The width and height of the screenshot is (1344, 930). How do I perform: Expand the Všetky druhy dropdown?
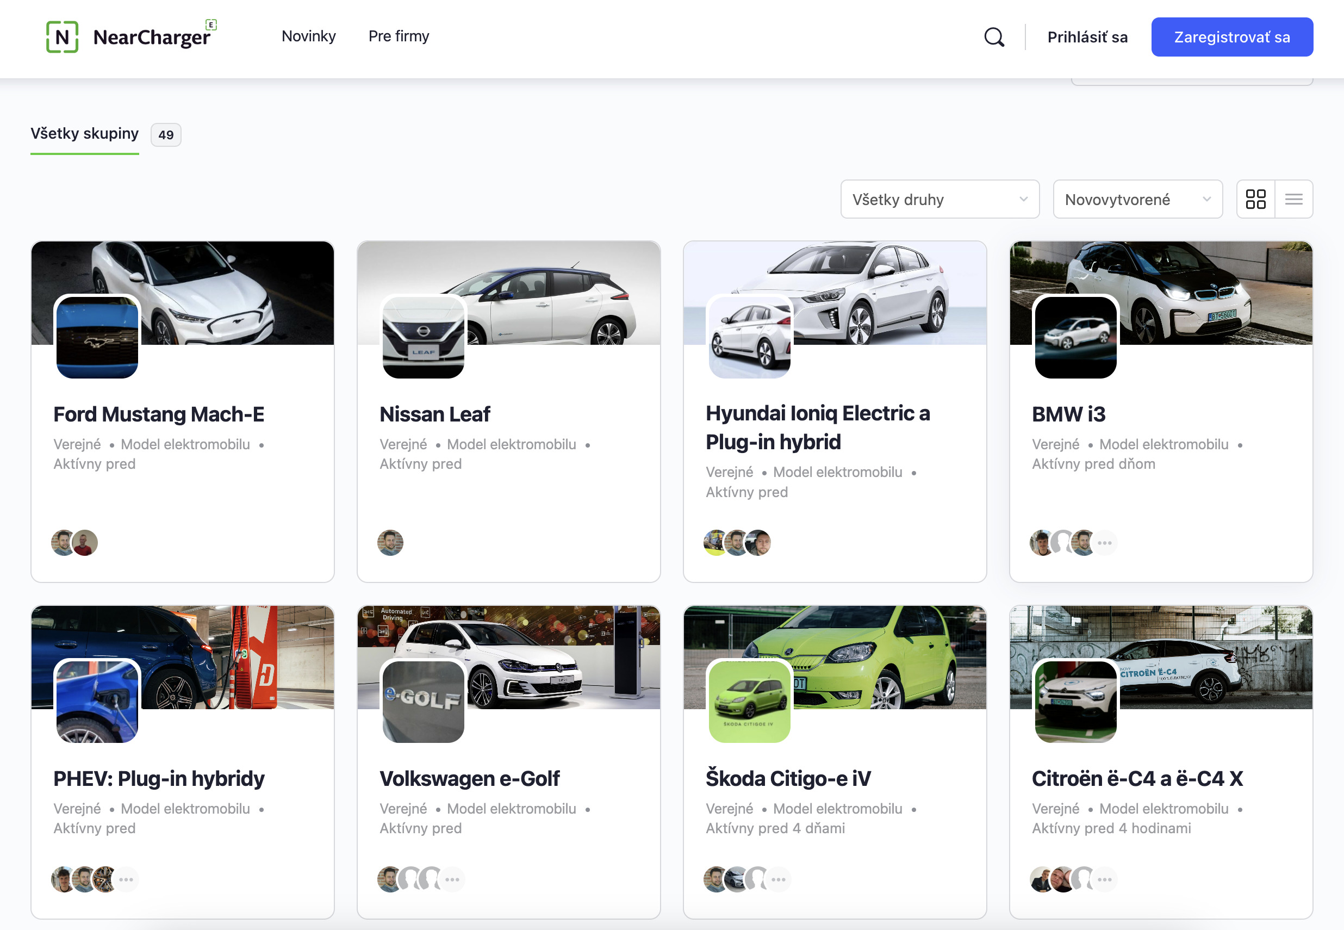coord(939,199)
